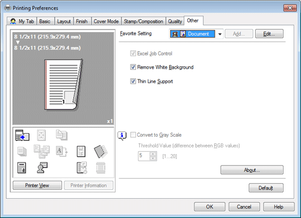The width and height of the screenshot is (301, 218).
Task: Click the user authentication person icon
Action: point(42,167)
